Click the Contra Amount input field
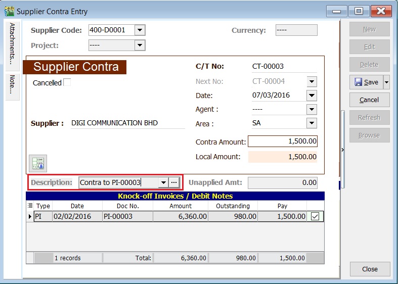 coord(283,142)
